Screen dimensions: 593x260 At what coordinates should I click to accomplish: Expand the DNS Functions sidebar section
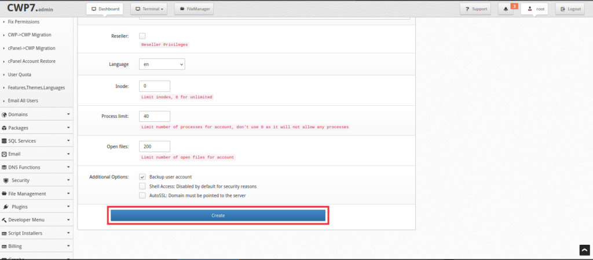coord(36,167)
